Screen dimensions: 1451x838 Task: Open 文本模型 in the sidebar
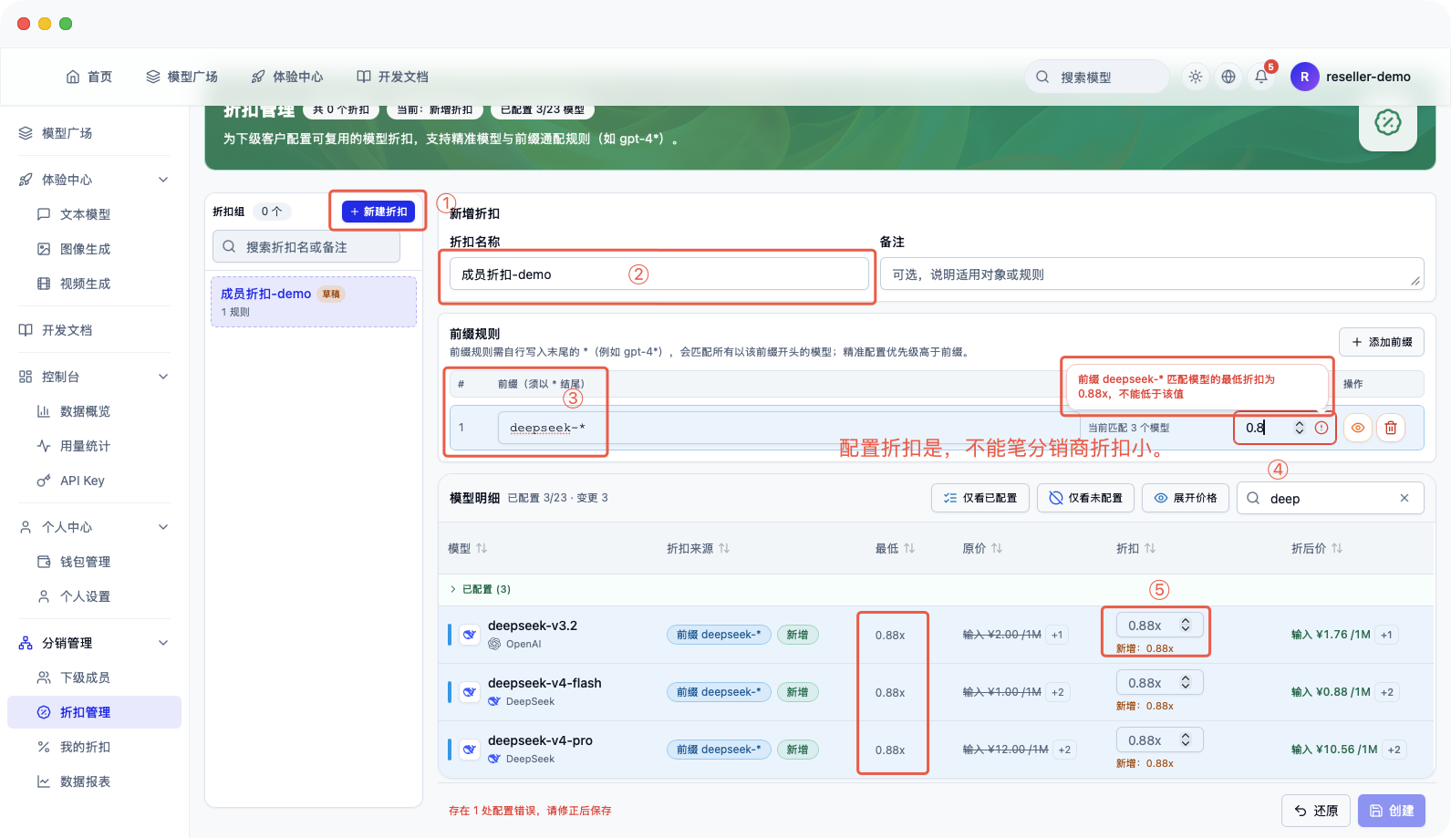pyautogui.click(x=95, y=214)
